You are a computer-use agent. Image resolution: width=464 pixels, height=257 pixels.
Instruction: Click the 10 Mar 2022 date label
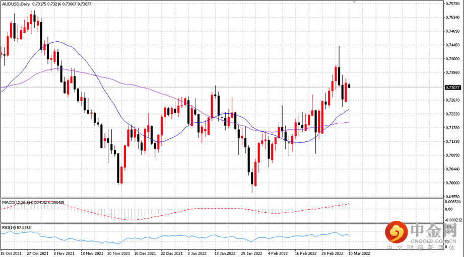[359, 253]
